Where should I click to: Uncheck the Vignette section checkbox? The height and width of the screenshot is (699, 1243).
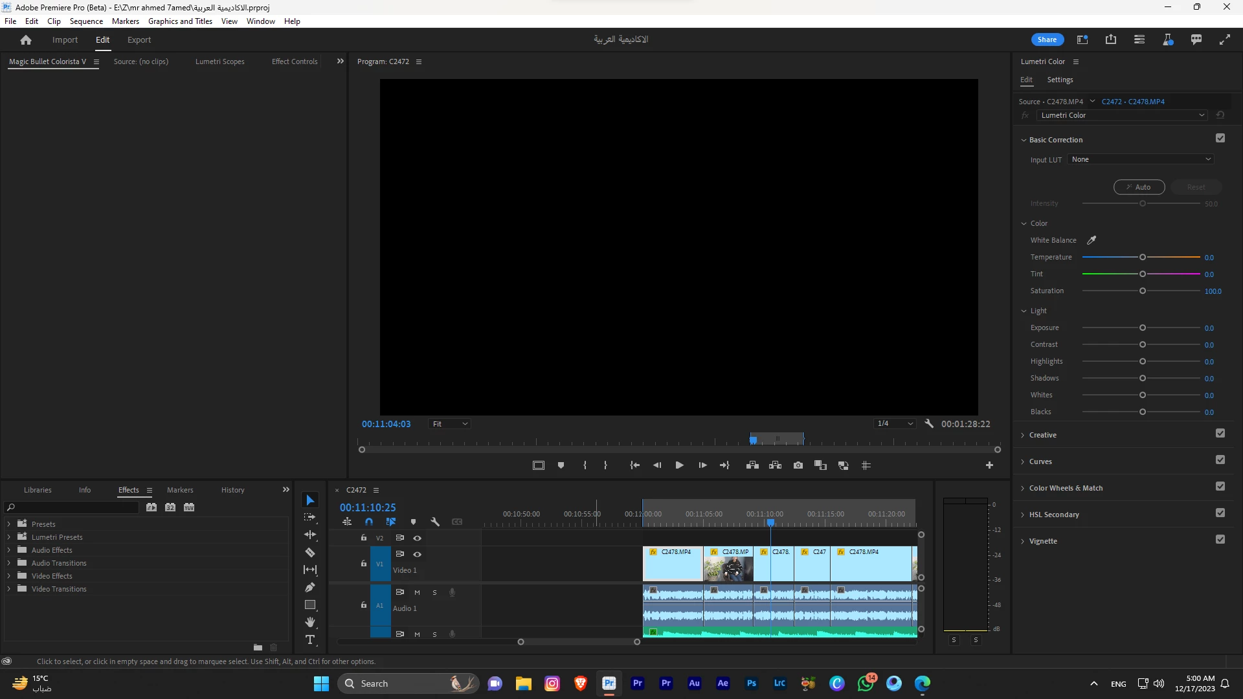pyautogui.click(x=1220, y=540)
